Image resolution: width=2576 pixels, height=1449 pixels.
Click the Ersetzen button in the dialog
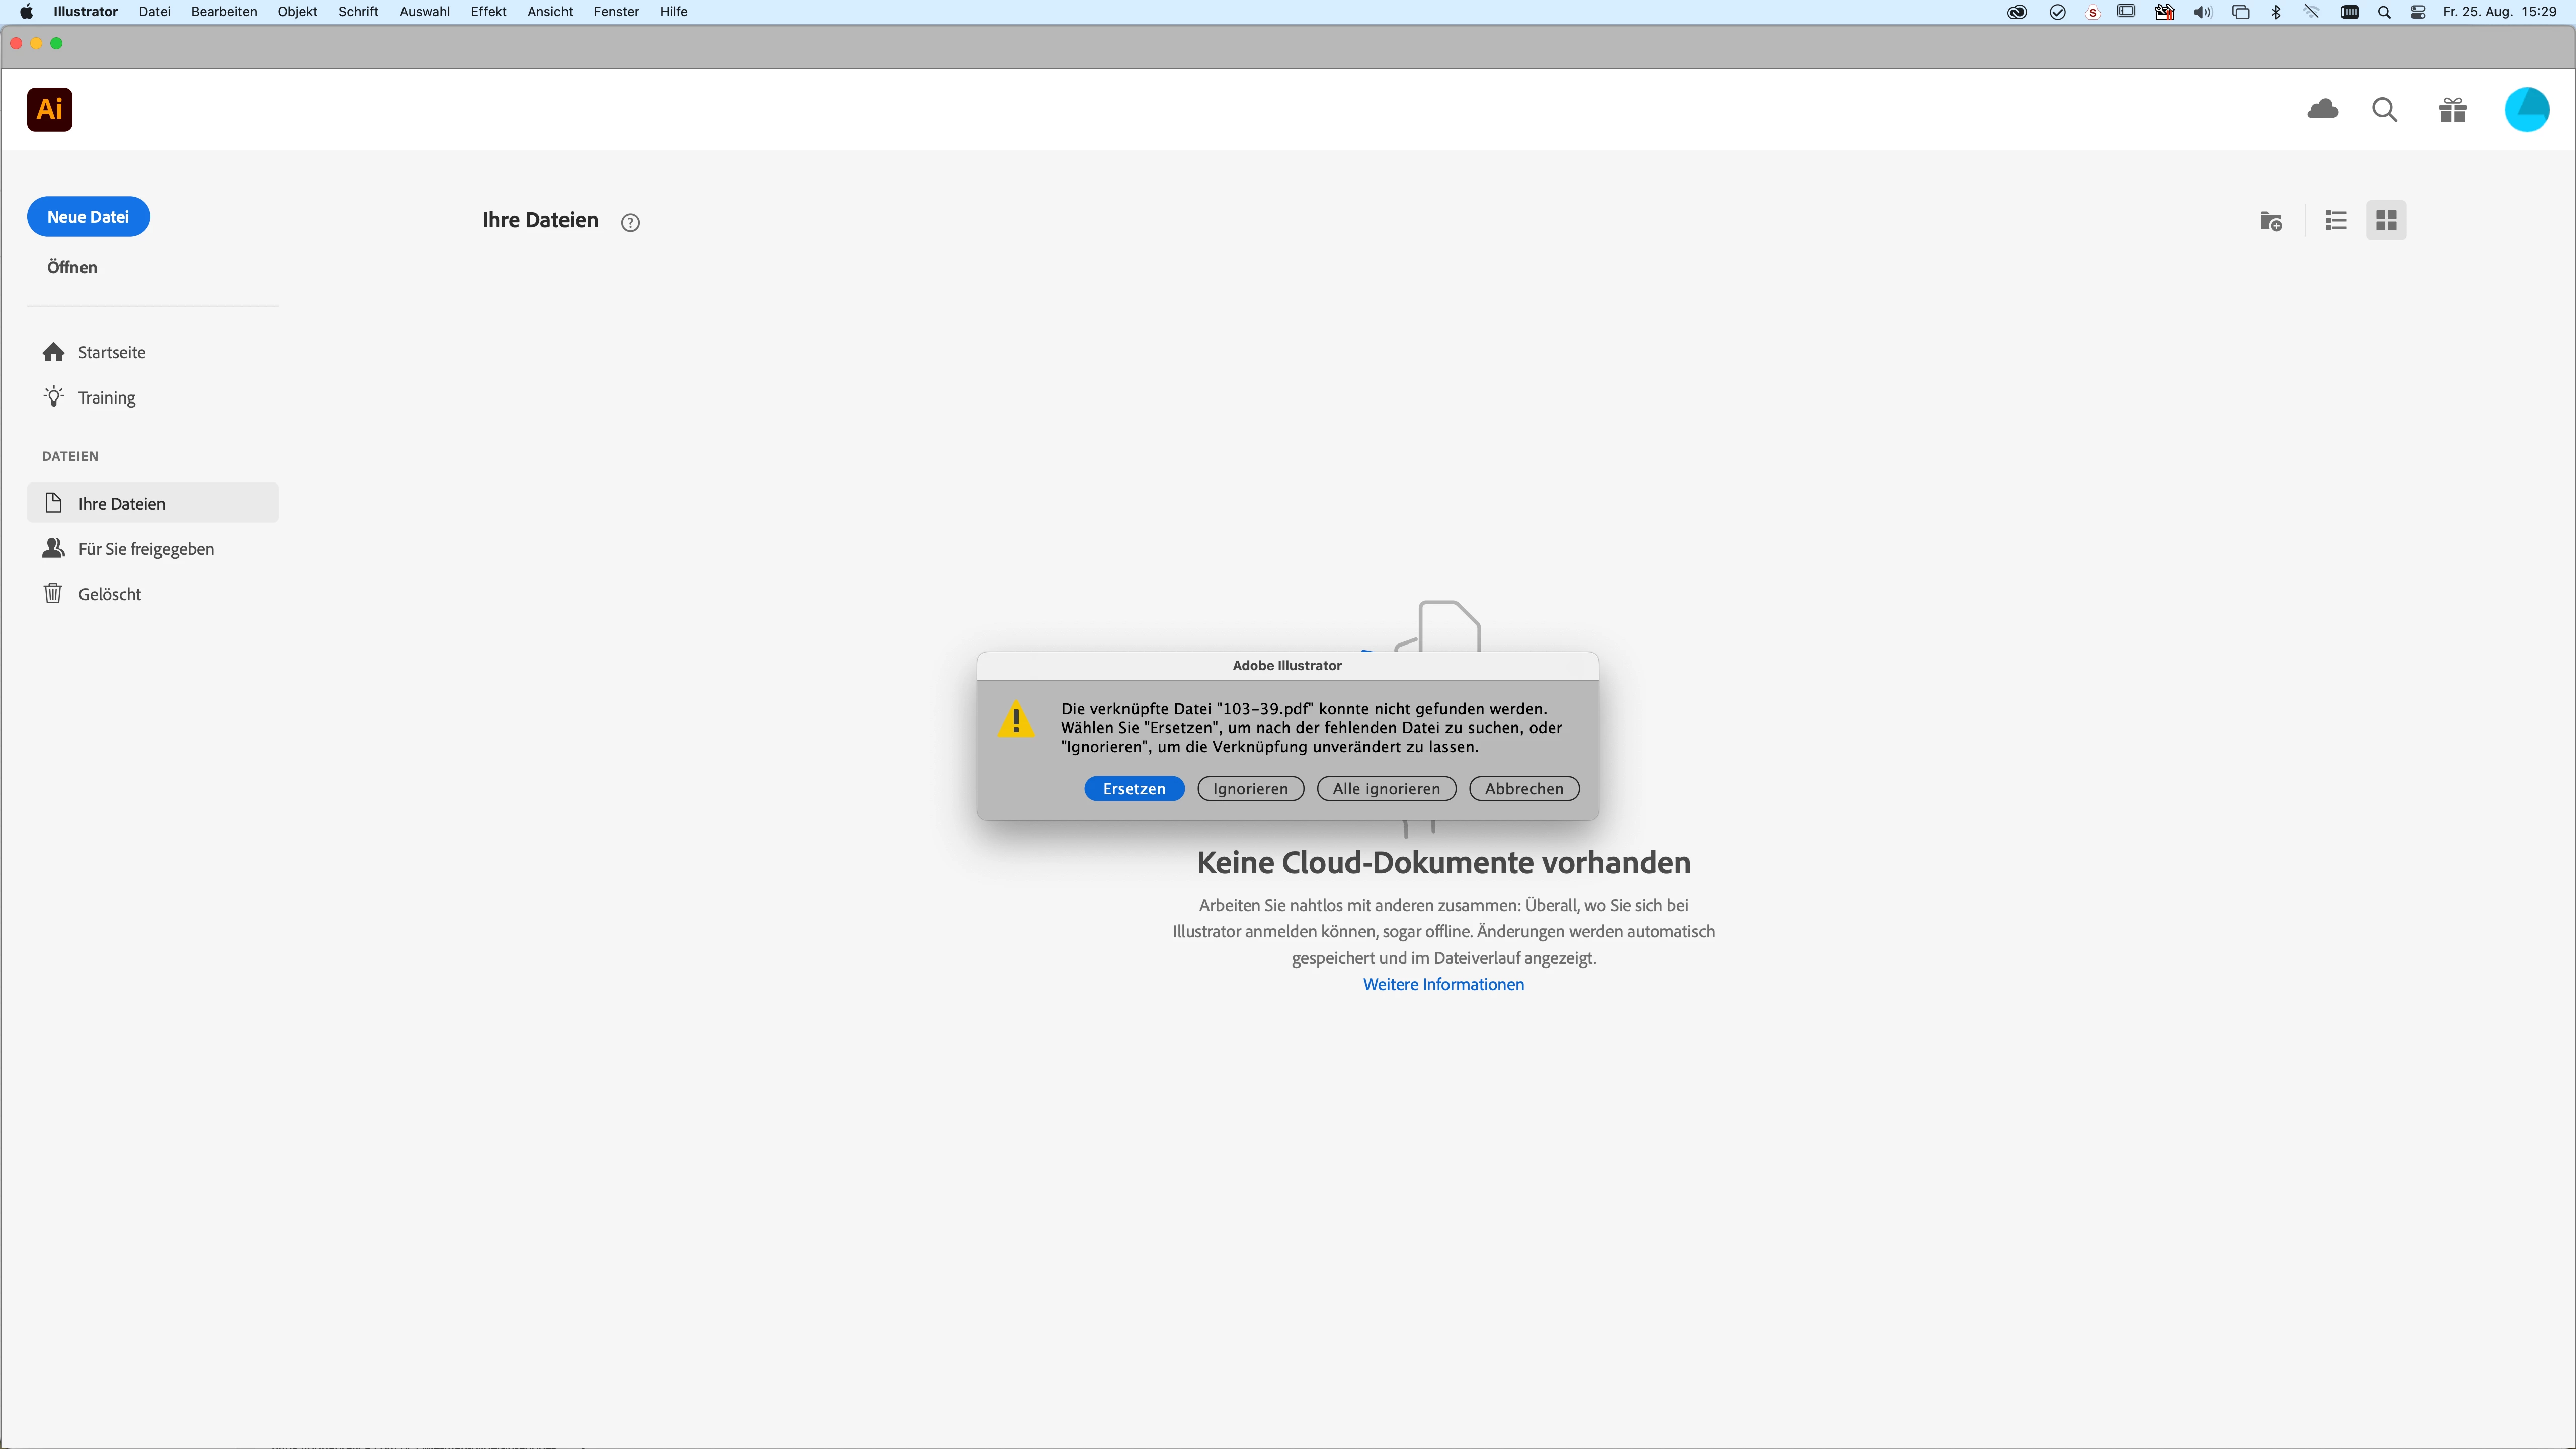(1134, 789)
